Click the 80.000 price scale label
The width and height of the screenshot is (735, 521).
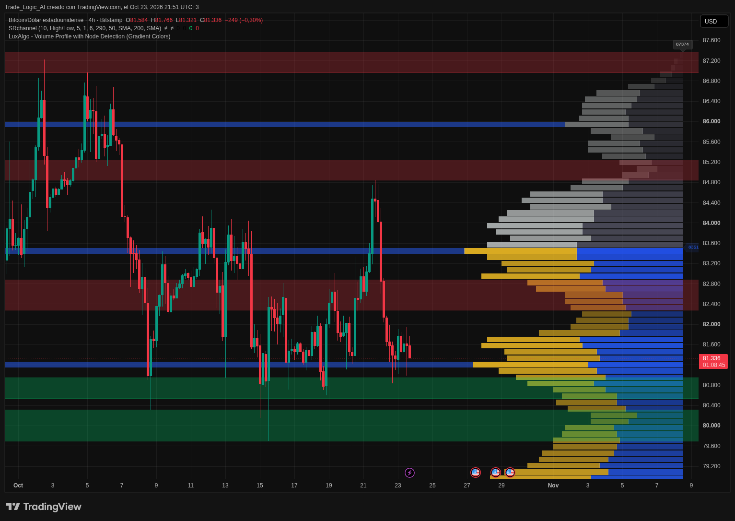point(712,426)
